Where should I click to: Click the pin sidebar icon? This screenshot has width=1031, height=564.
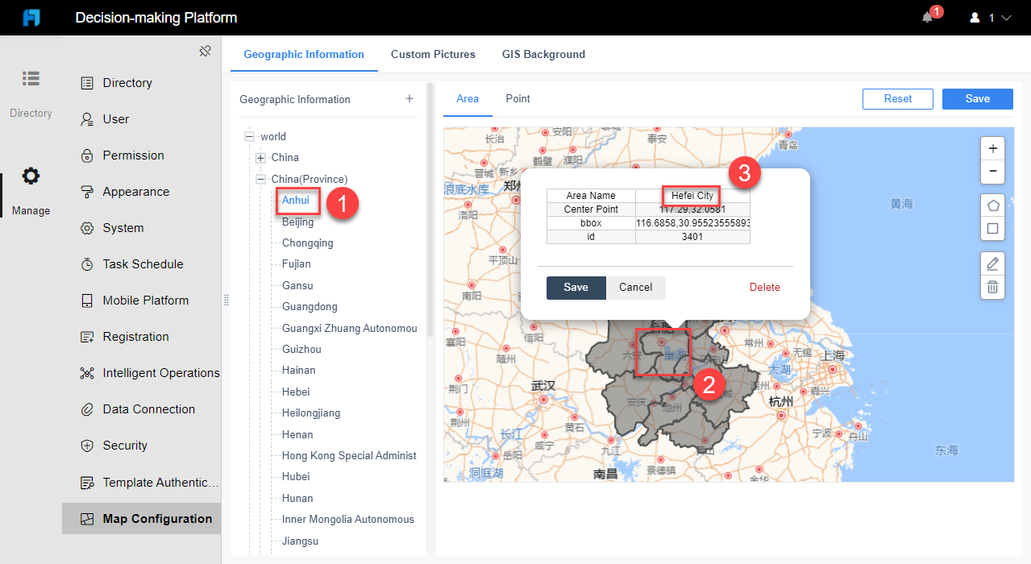click(205, 52)
